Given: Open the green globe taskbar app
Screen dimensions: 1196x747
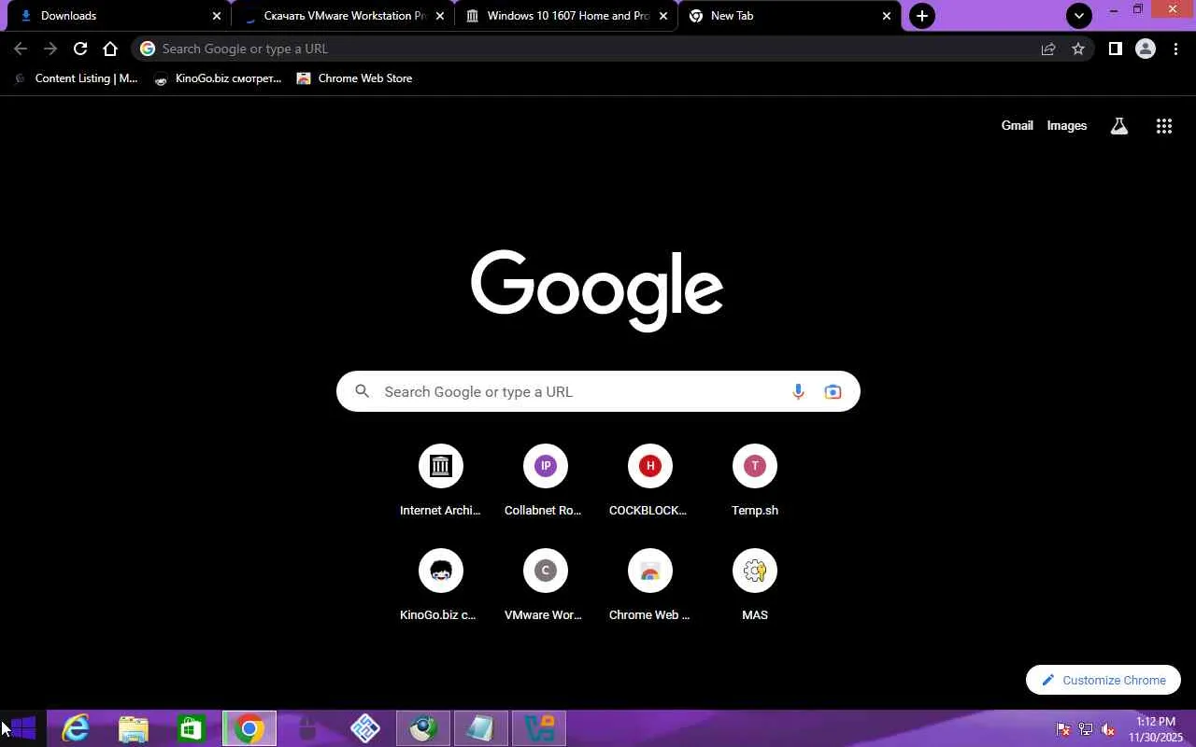Looking at the screenshot, I should point(423,728).
